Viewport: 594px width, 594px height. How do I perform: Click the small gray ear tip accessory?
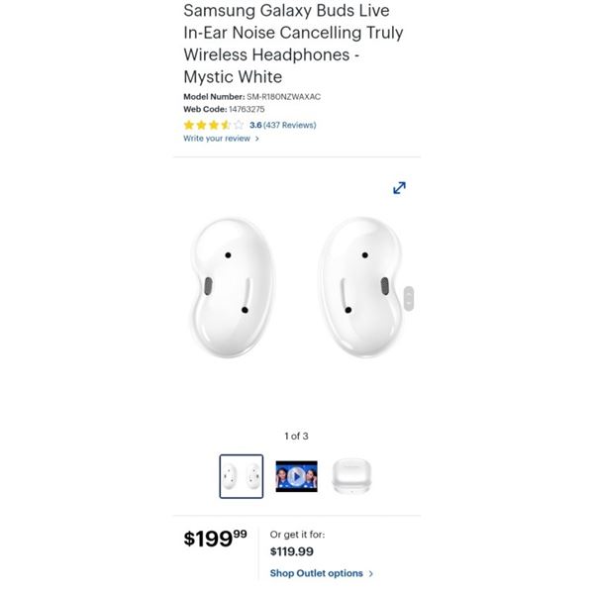point(409,299)
